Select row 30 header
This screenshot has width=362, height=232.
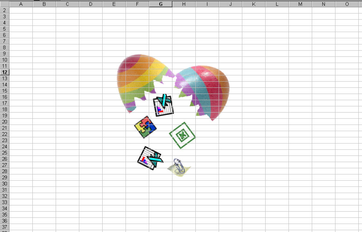point(5,184)
